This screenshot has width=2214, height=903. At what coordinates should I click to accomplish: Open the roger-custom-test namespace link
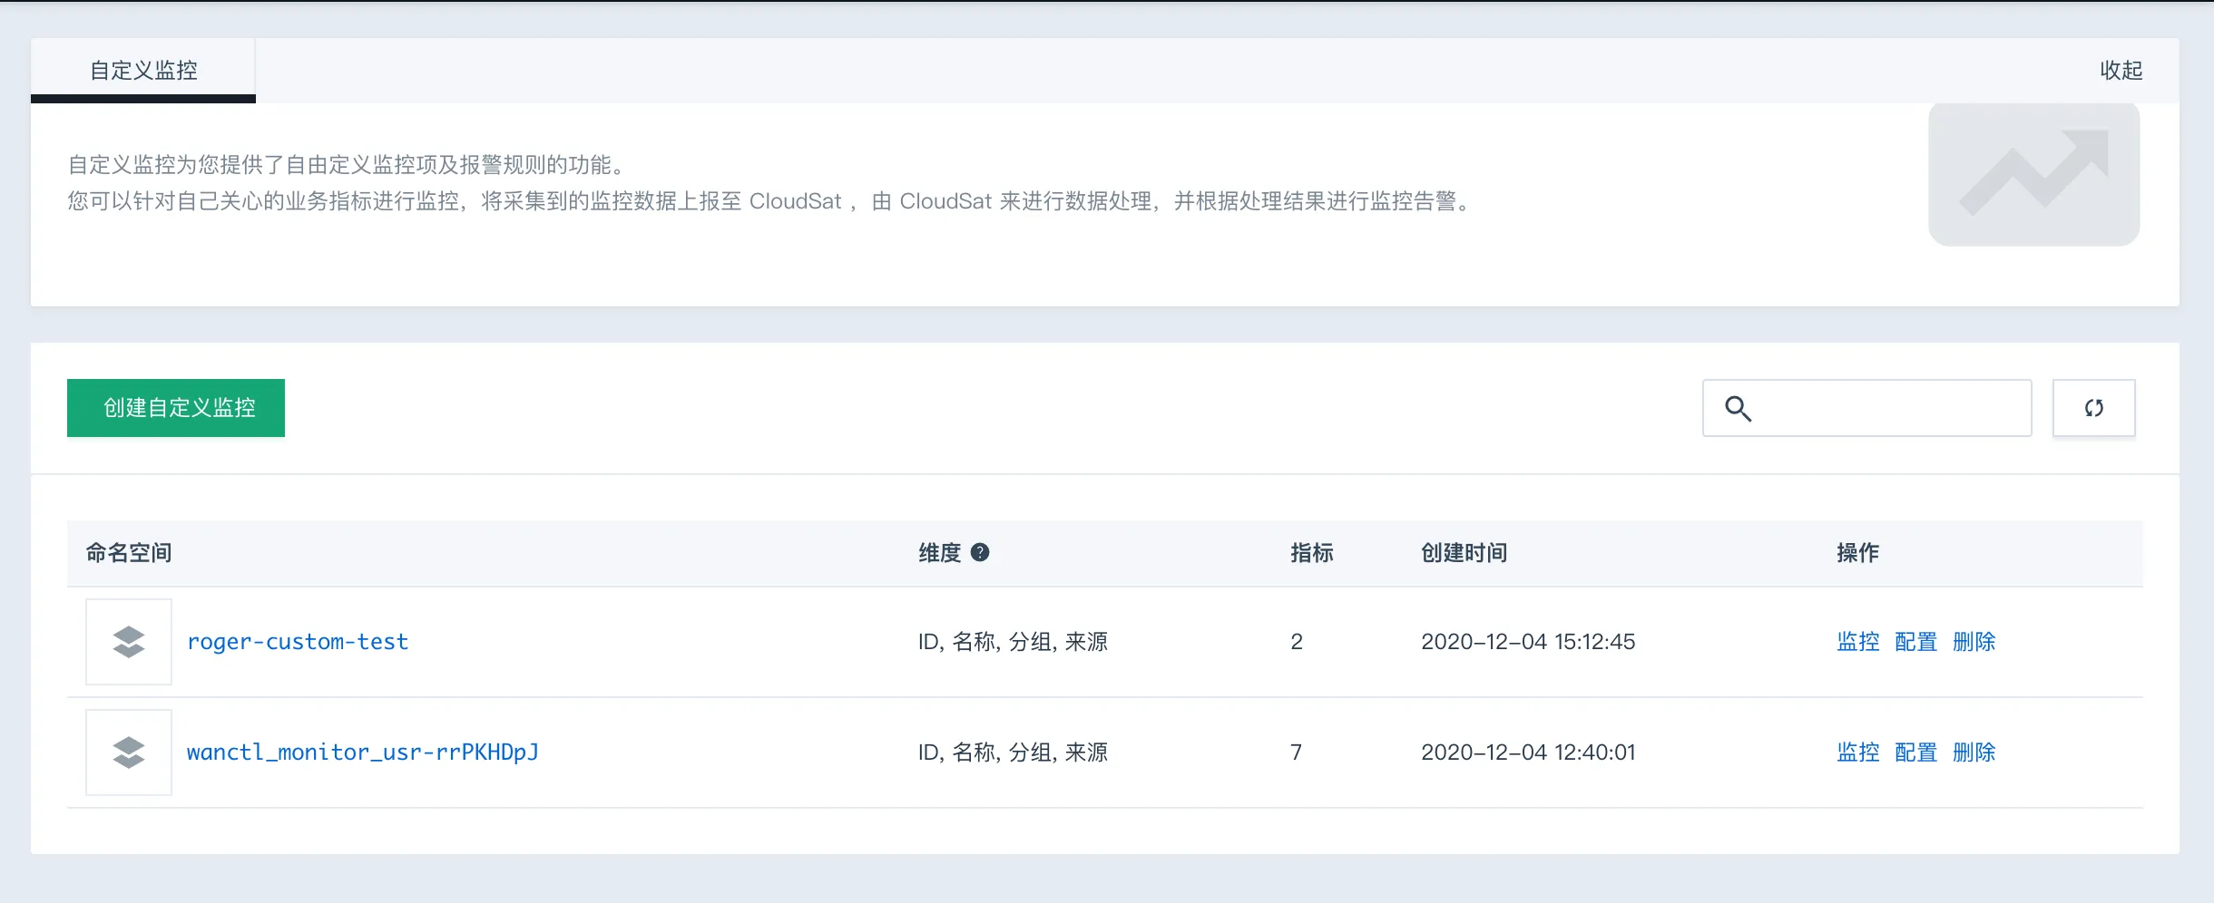pos(298,642)
